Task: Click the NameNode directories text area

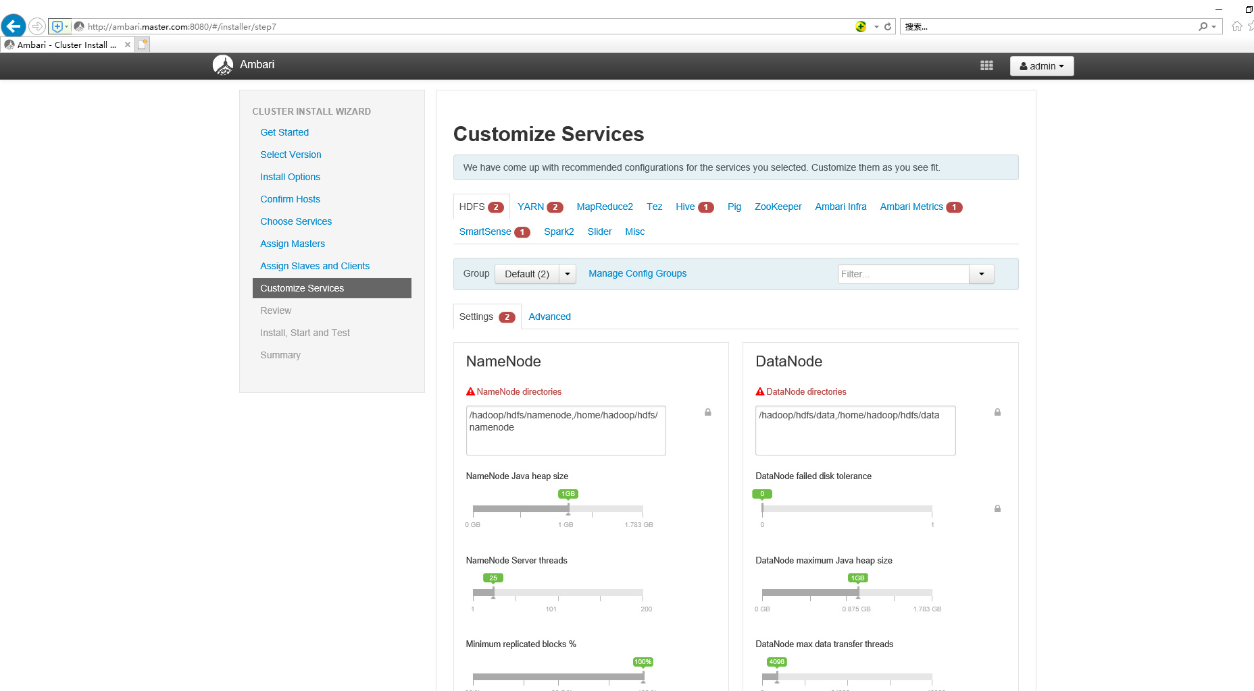Action: pos(566,431)
